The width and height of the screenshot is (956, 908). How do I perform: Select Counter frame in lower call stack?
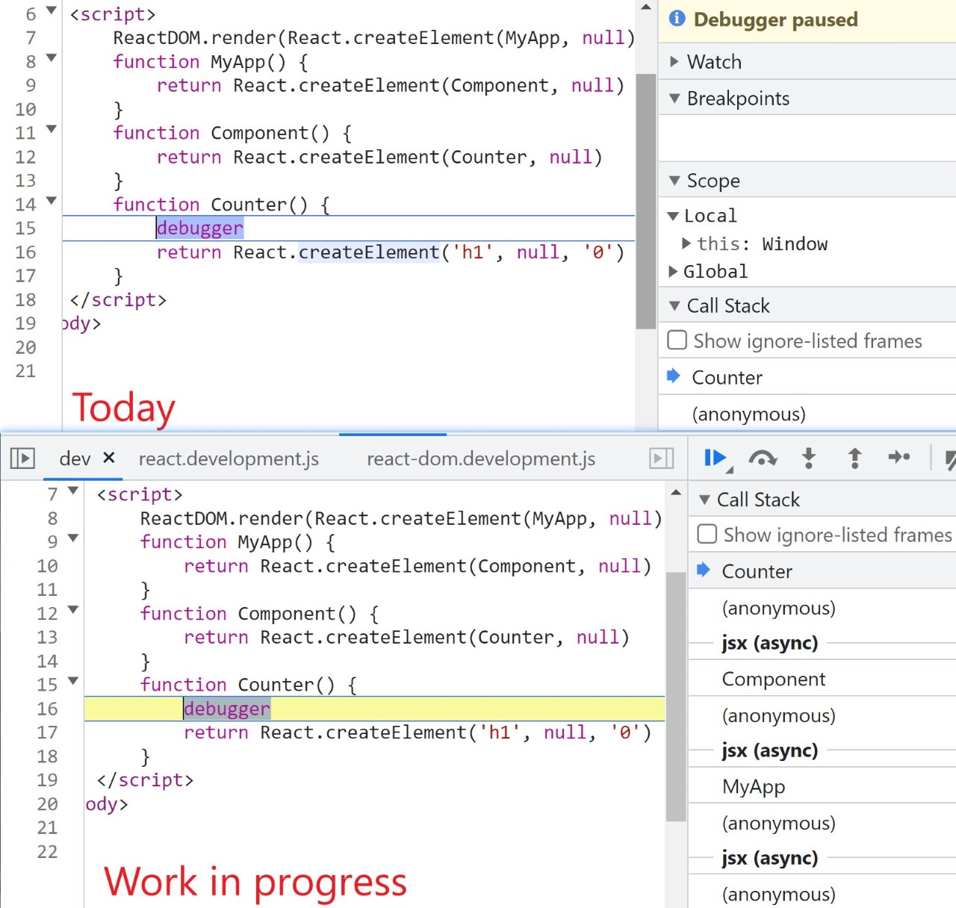click(822, 571)
